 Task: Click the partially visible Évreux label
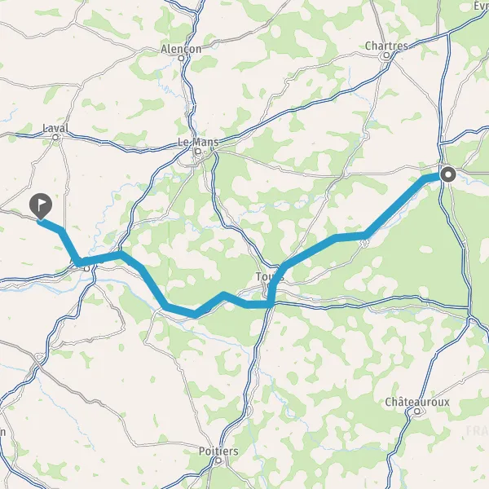481,6
